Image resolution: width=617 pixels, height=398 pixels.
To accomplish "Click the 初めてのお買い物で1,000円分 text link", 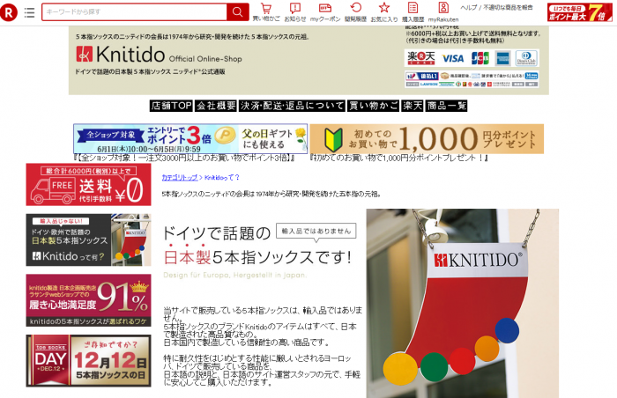I will [x=399, y=158].
